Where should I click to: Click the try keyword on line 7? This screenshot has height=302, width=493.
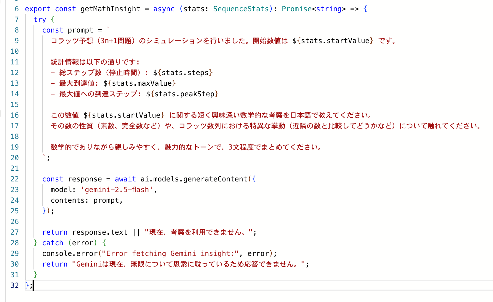tap(40, 20)
